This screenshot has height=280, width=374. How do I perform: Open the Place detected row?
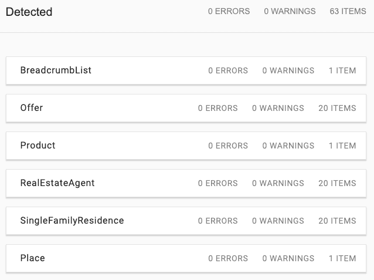point(186,258)
